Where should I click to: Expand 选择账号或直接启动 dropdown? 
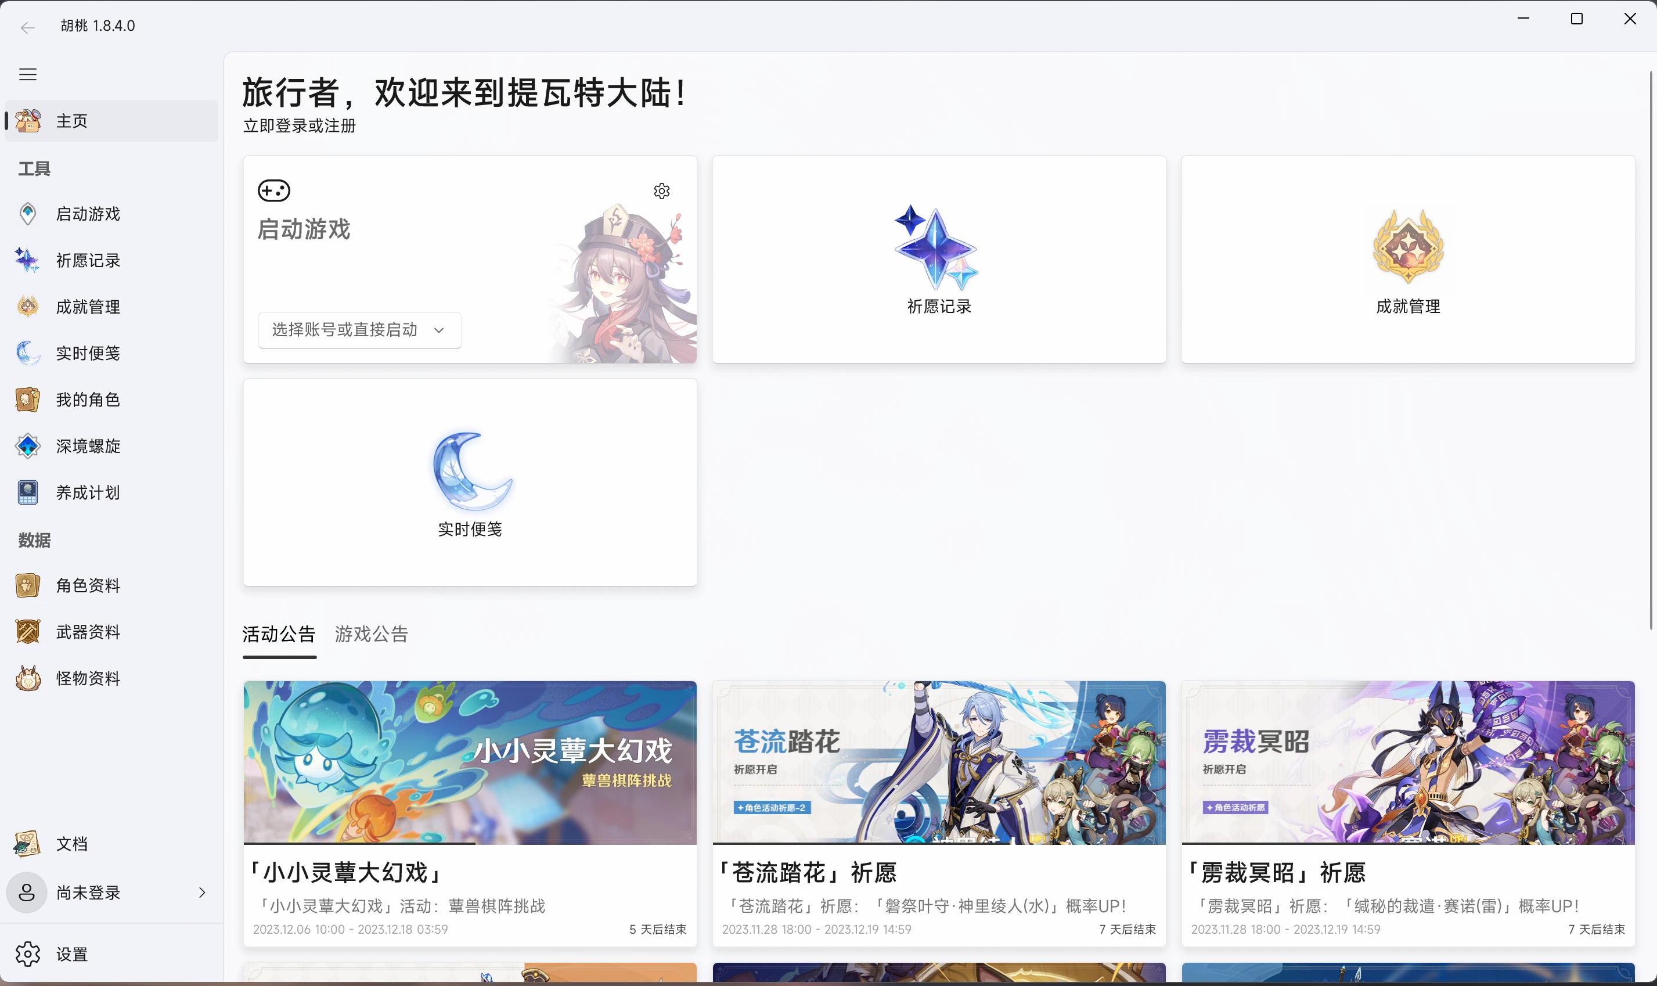click(359, 330)
